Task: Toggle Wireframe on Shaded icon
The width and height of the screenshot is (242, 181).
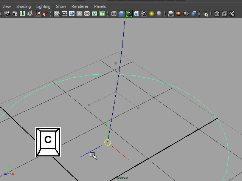Action: 137,14
